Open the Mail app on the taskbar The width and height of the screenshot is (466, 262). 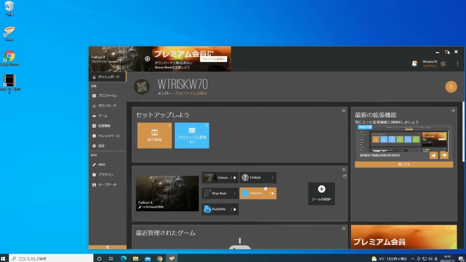(147, 259)
